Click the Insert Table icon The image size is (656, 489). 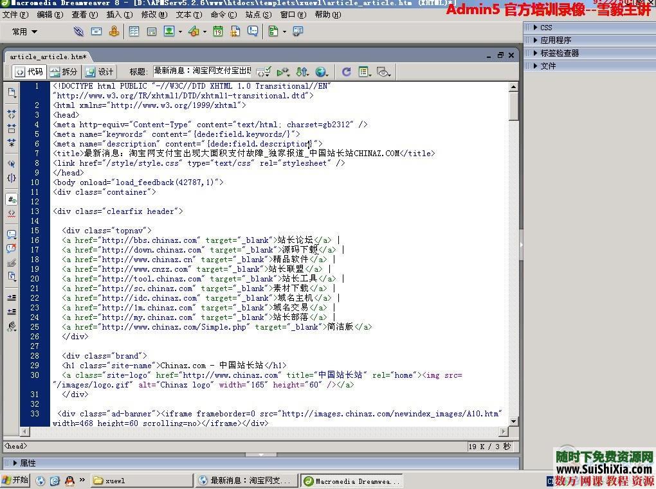(x=134, y=31)
